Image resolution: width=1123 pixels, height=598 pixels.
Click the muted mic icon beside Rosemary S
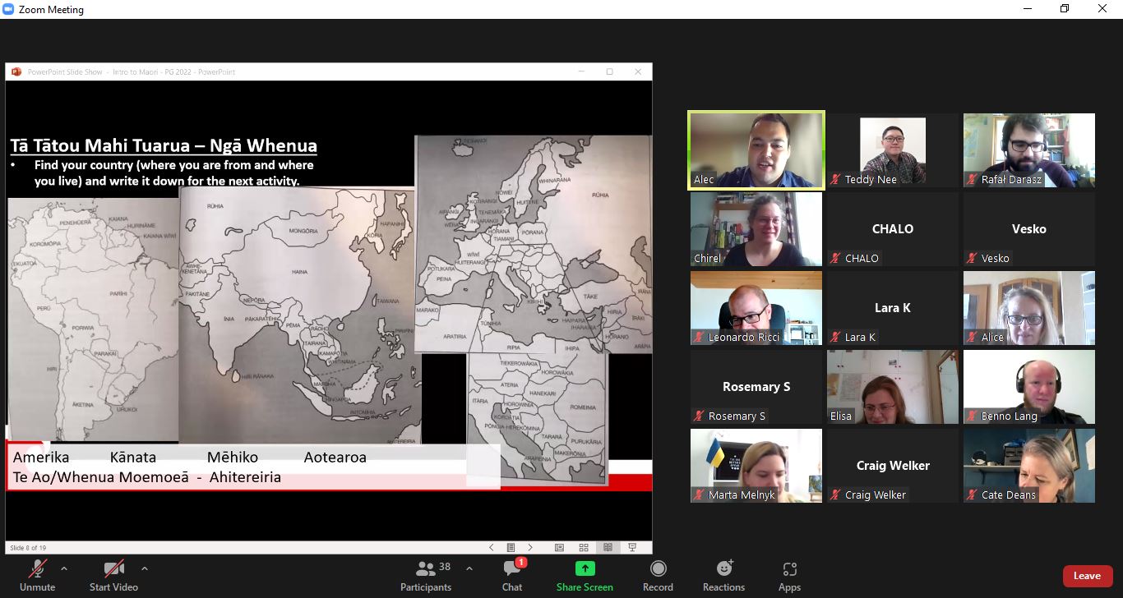700,416
